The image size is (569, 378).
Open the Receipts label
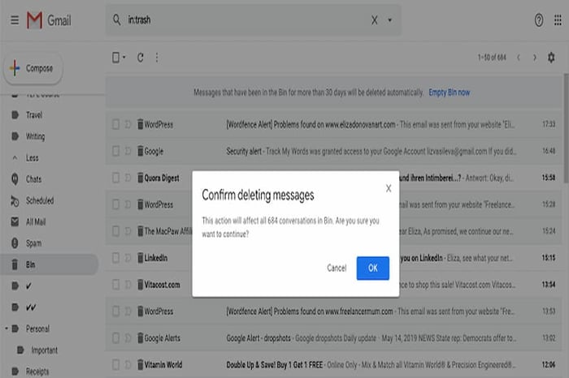pos(37,372)
